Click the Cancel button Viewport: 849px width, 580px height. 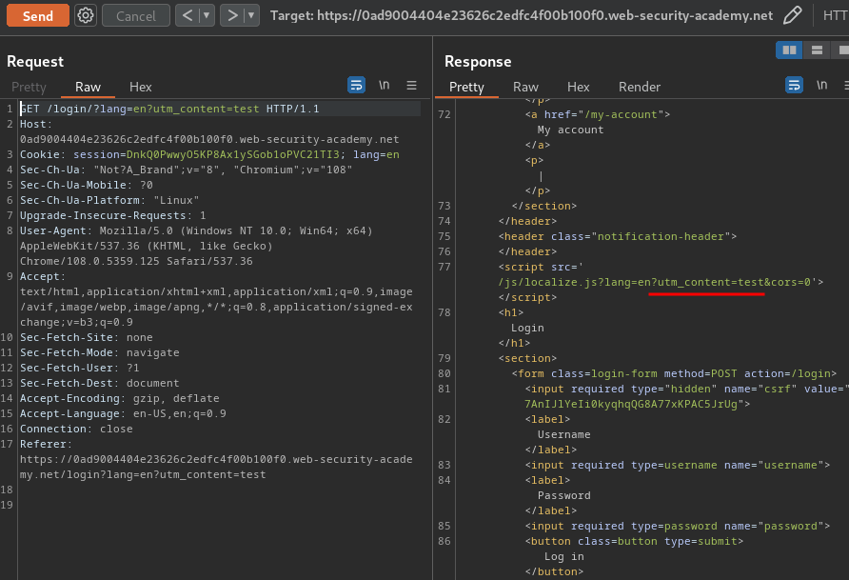pos(136,15)
